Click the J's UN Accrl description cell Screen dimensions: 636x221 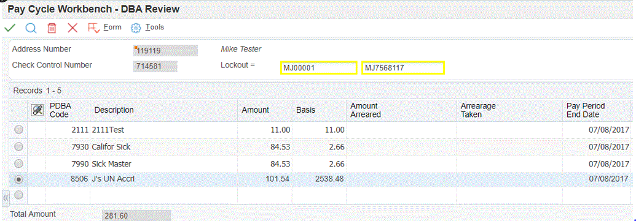[x=164, y=179]
